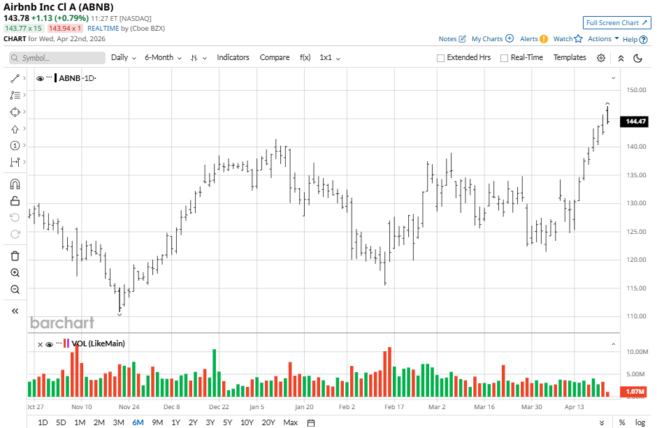Redo last drawing action

(x=15, y=235)
